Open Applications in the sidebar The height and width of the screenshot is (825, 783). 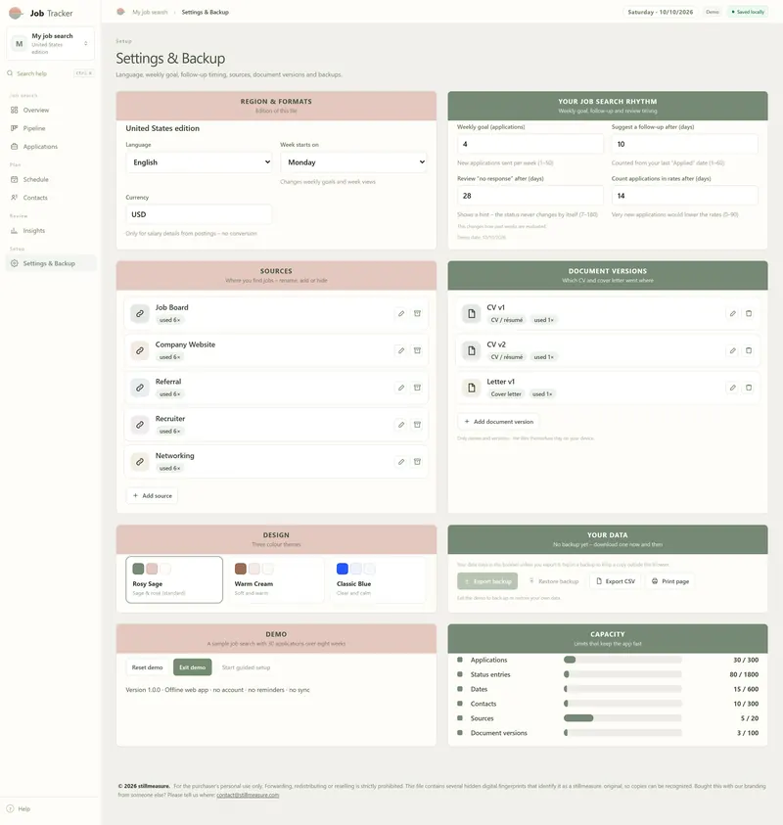click(x=51, y=146)
